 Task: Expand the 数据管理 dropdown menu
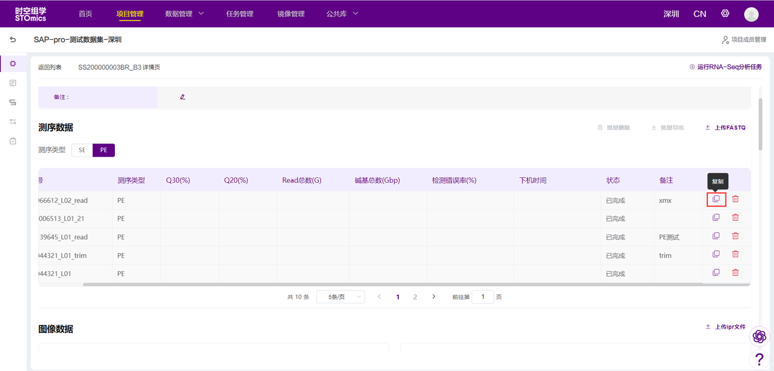coord(184,14)
